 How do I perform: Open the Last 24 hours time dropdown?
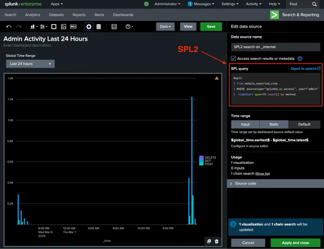pos(30,64)
